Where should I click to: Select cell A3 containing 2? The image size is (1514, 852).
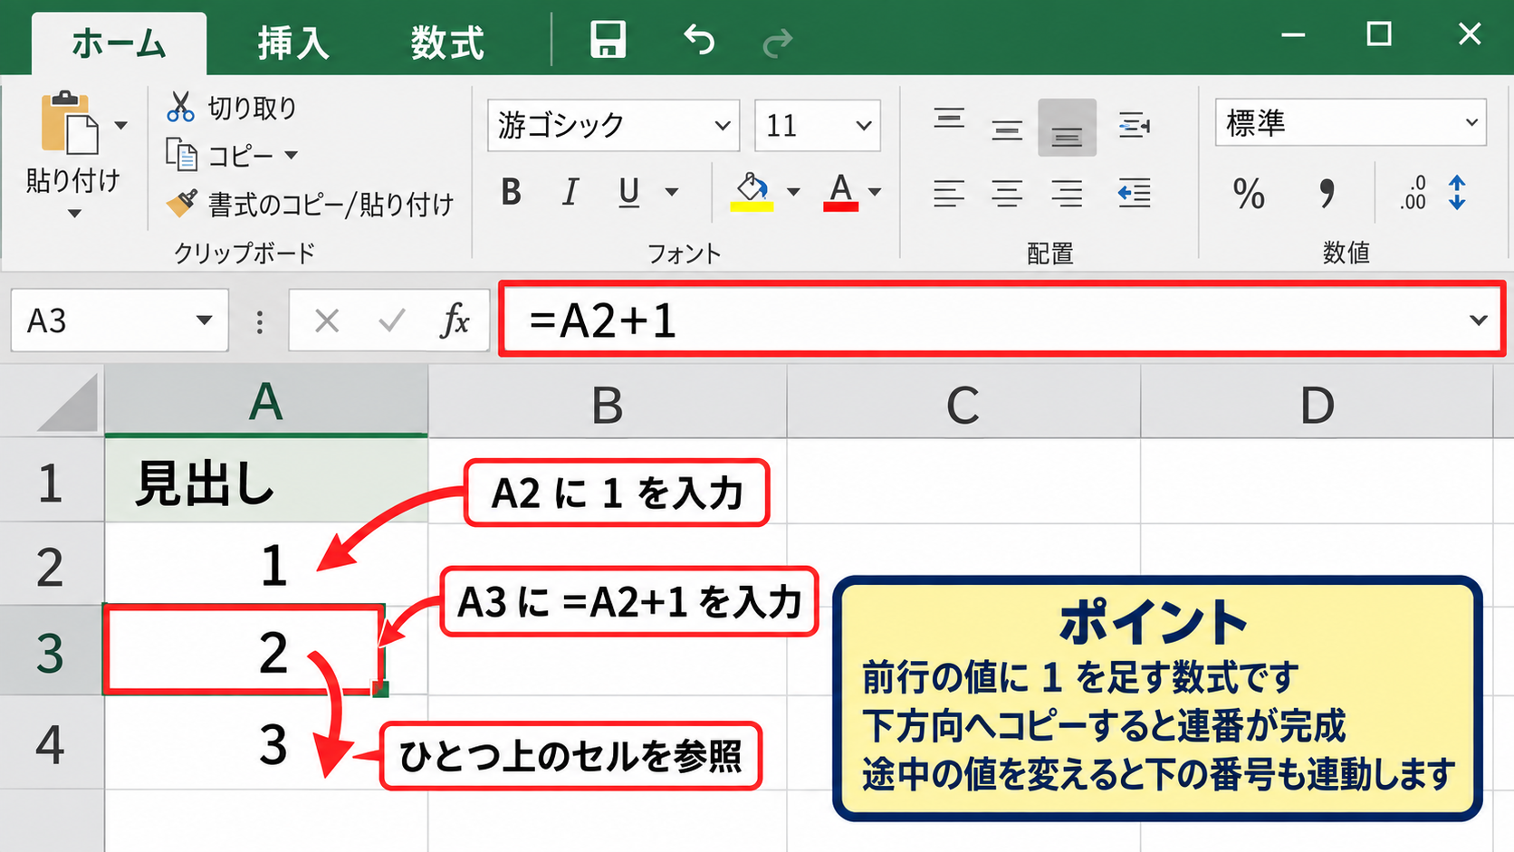pos(243,650)
